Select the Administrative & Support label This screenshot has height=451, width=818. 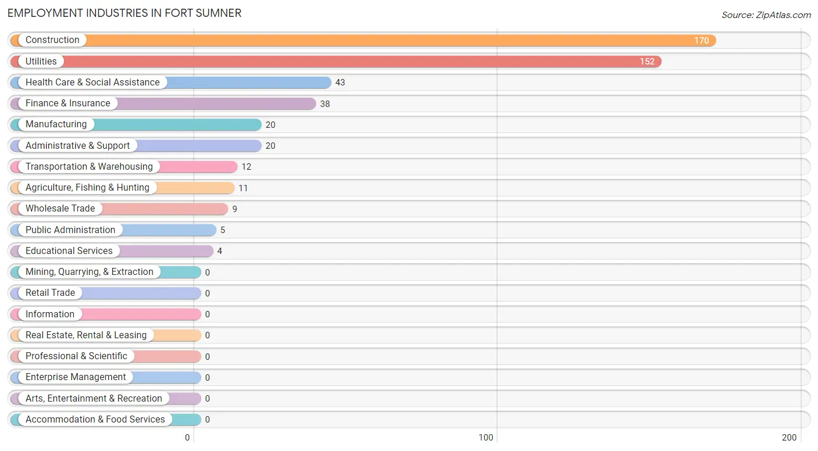(x=78, y=145)
